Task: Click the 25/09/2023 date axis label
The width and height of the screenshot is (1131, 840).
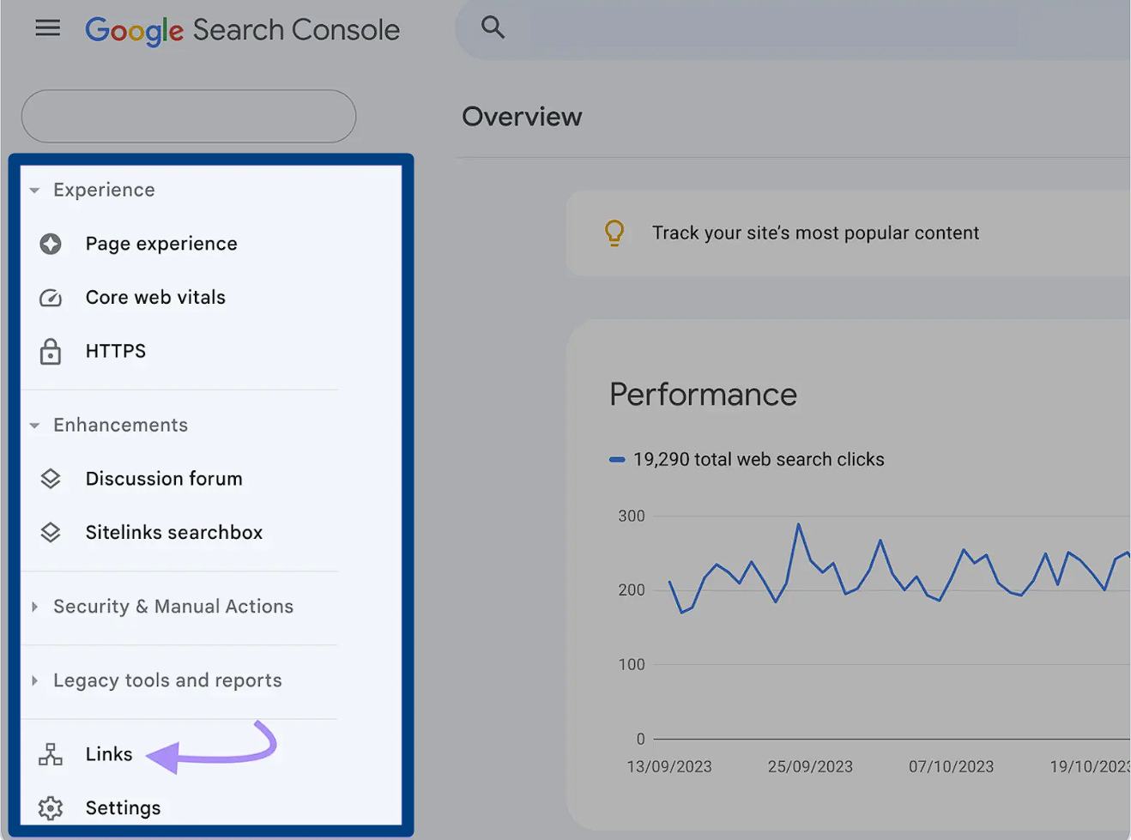Action: 810,767
